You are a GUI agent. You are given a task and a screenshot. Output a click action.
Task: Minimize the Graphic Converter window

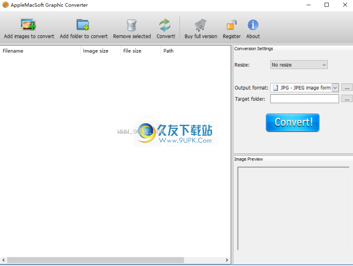click(x=308, y=5)
